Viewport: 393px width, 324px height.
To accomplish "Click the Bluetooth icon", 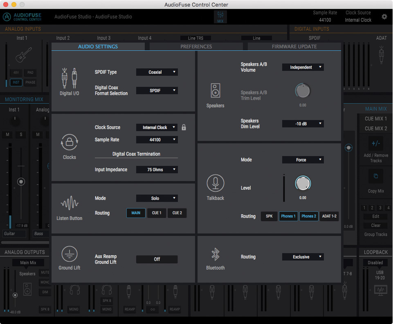I will pos(215,254).
